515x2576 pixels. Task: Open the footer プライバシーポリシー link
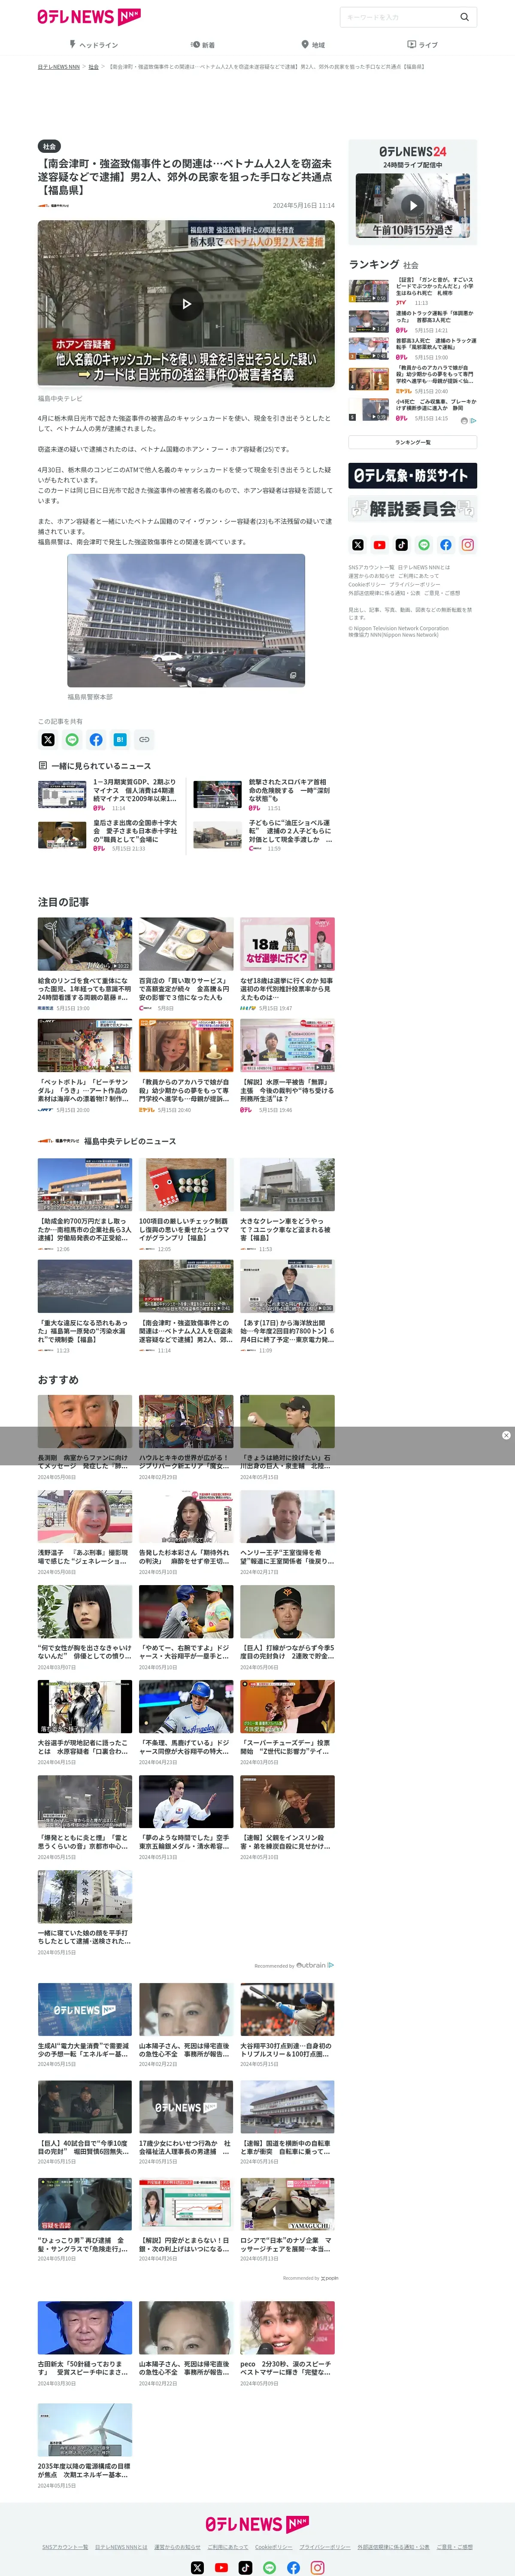pos(325,2547)
